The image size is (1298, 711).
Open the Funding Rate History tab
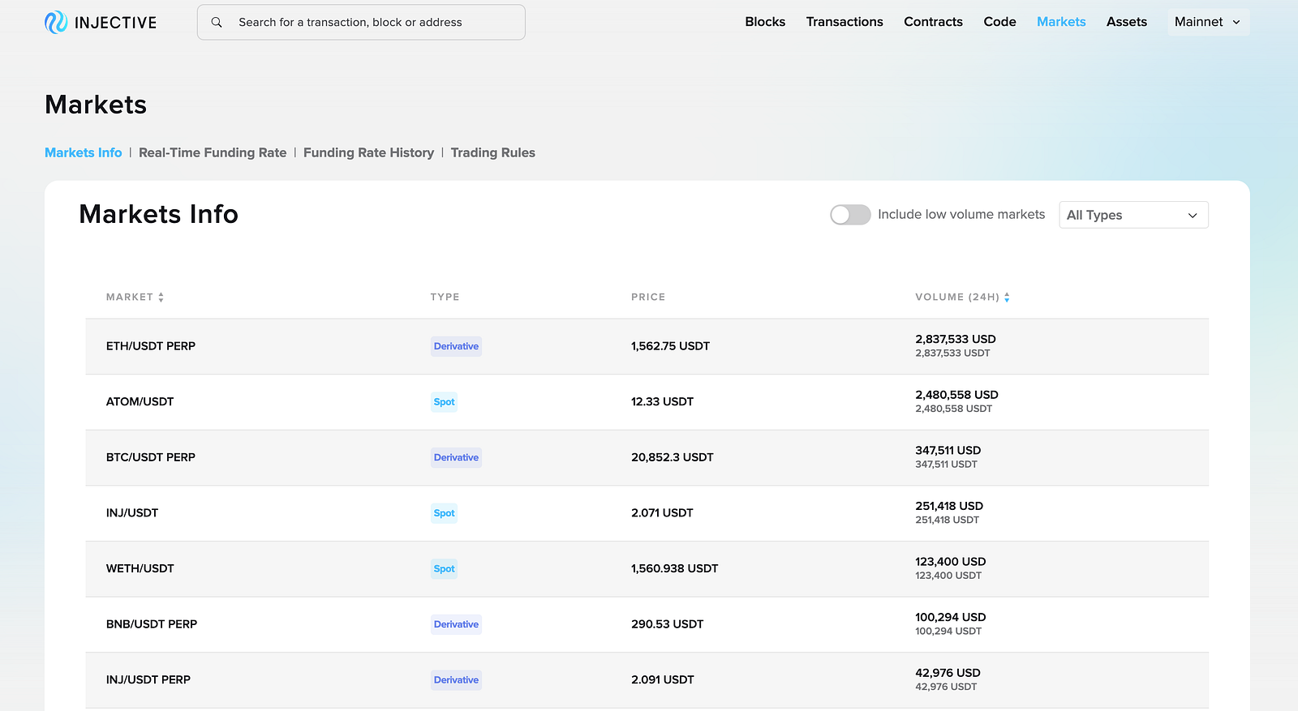368,152
